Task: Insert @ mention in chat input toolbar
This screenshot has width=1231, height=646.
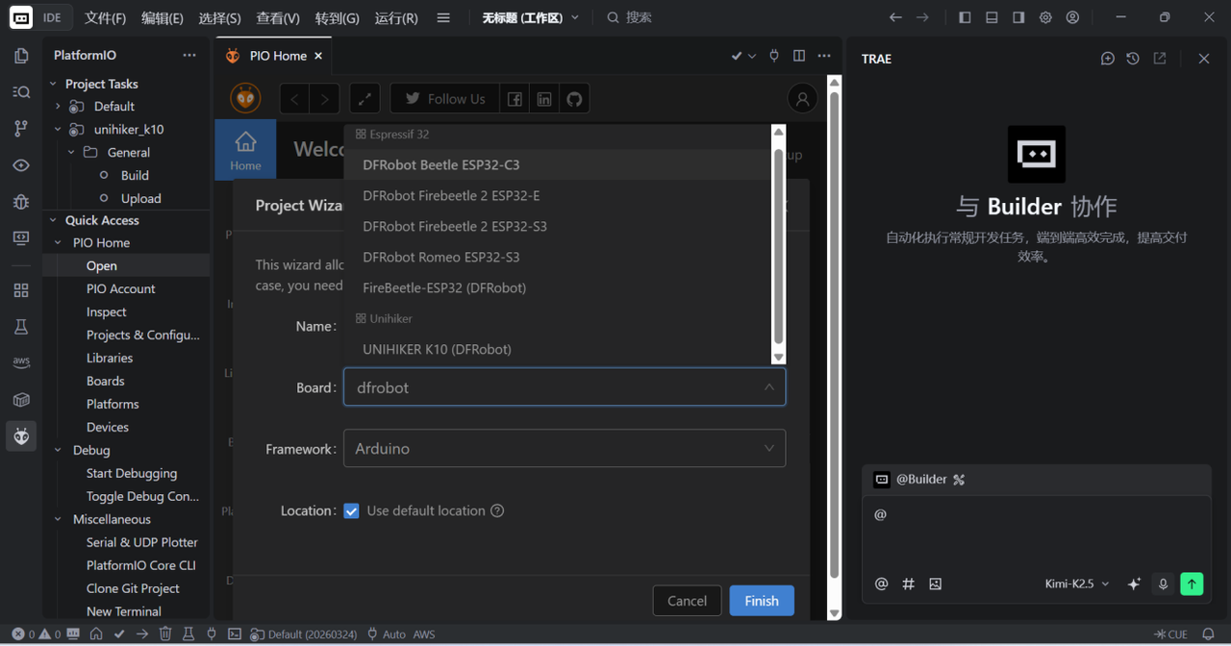Action: (881, 584)
